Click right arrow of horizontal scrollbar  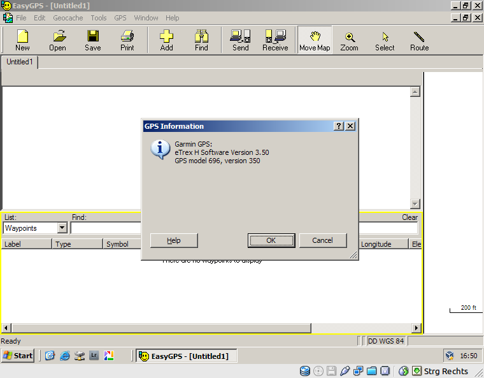point(416,328)
